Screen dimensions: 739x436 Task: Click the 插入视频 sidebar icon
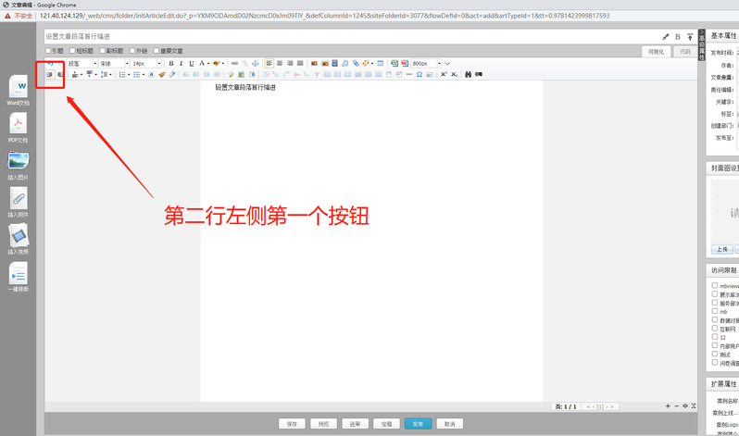click(19, 235)
